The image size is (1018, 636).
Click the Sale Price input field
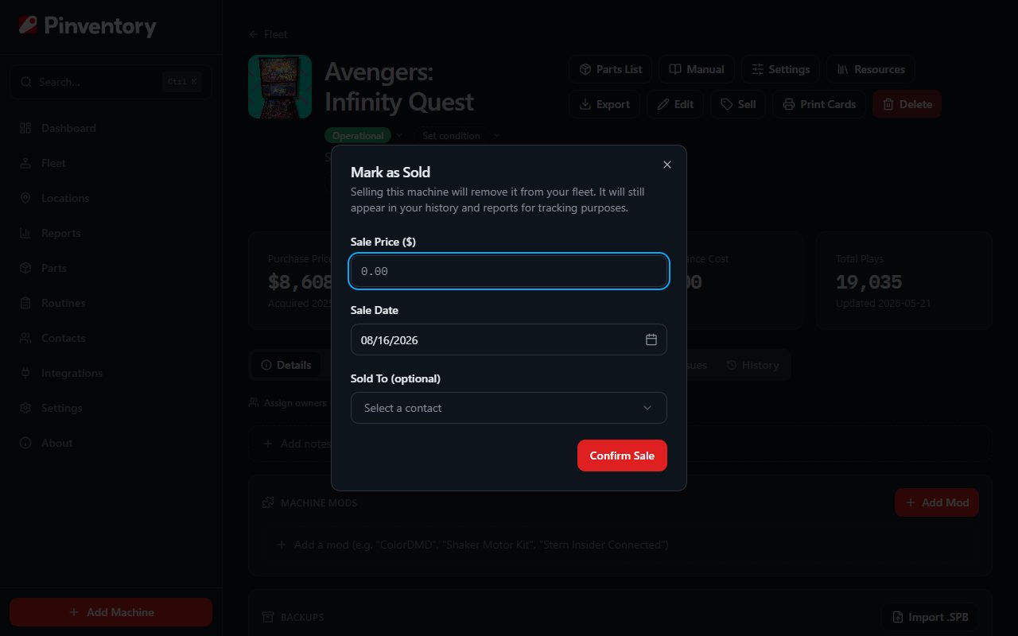pyautogui.click(x=509, y=271)
